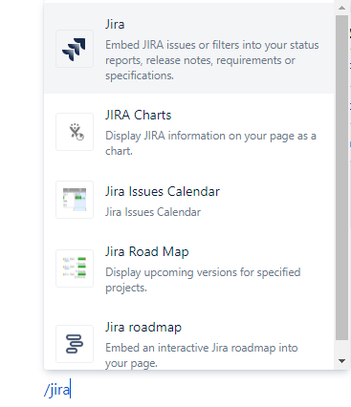Insert the Jira Issues Calendar macro
This screenshot has height=407, width=351.
(x=188, y=200)
